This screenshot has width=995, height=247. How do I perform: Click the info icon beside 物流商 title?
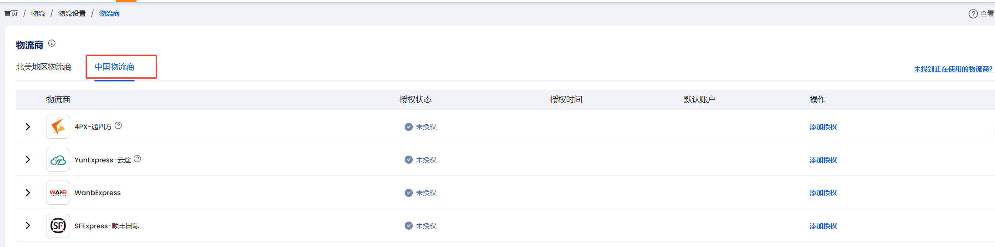coord(52,43)
